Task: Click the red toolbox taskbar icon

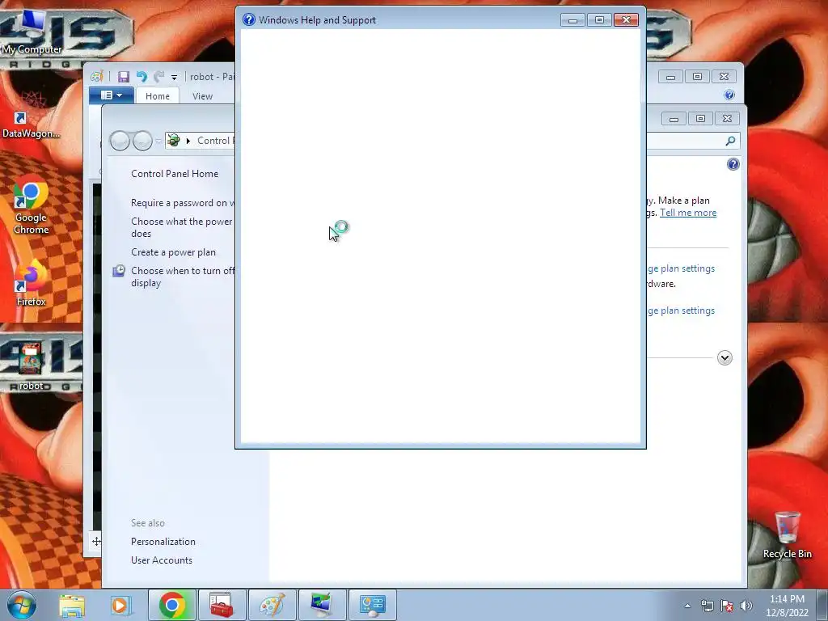Action: (x=222, y=605)
